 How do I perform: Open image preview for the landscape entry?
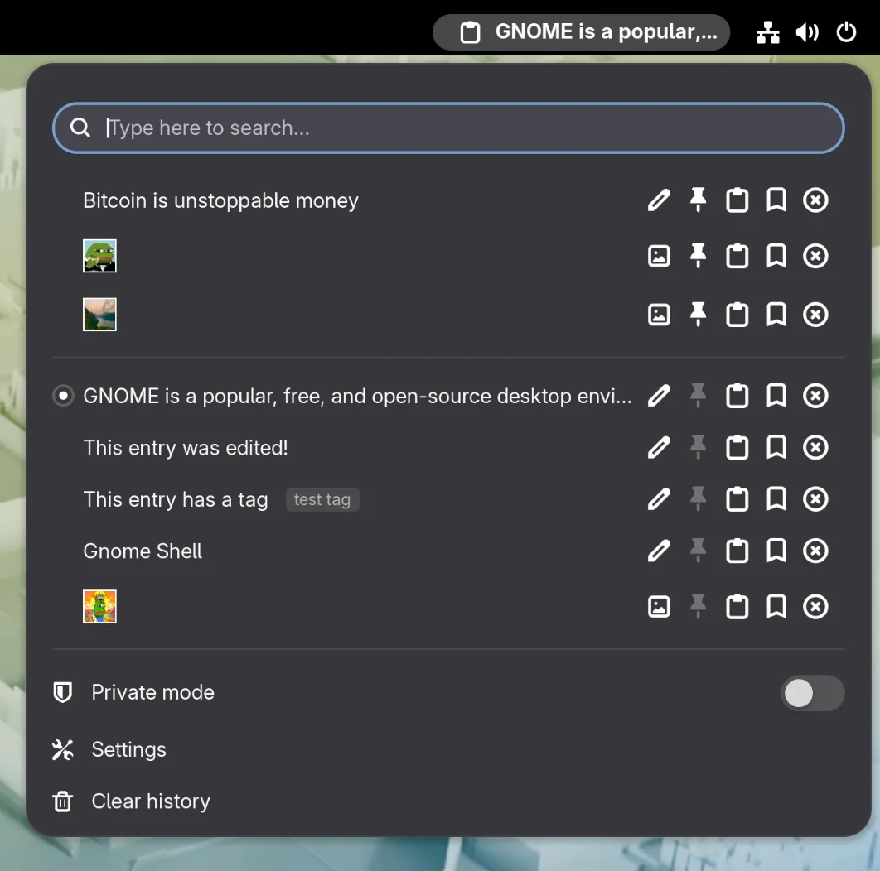pos(658,315)
